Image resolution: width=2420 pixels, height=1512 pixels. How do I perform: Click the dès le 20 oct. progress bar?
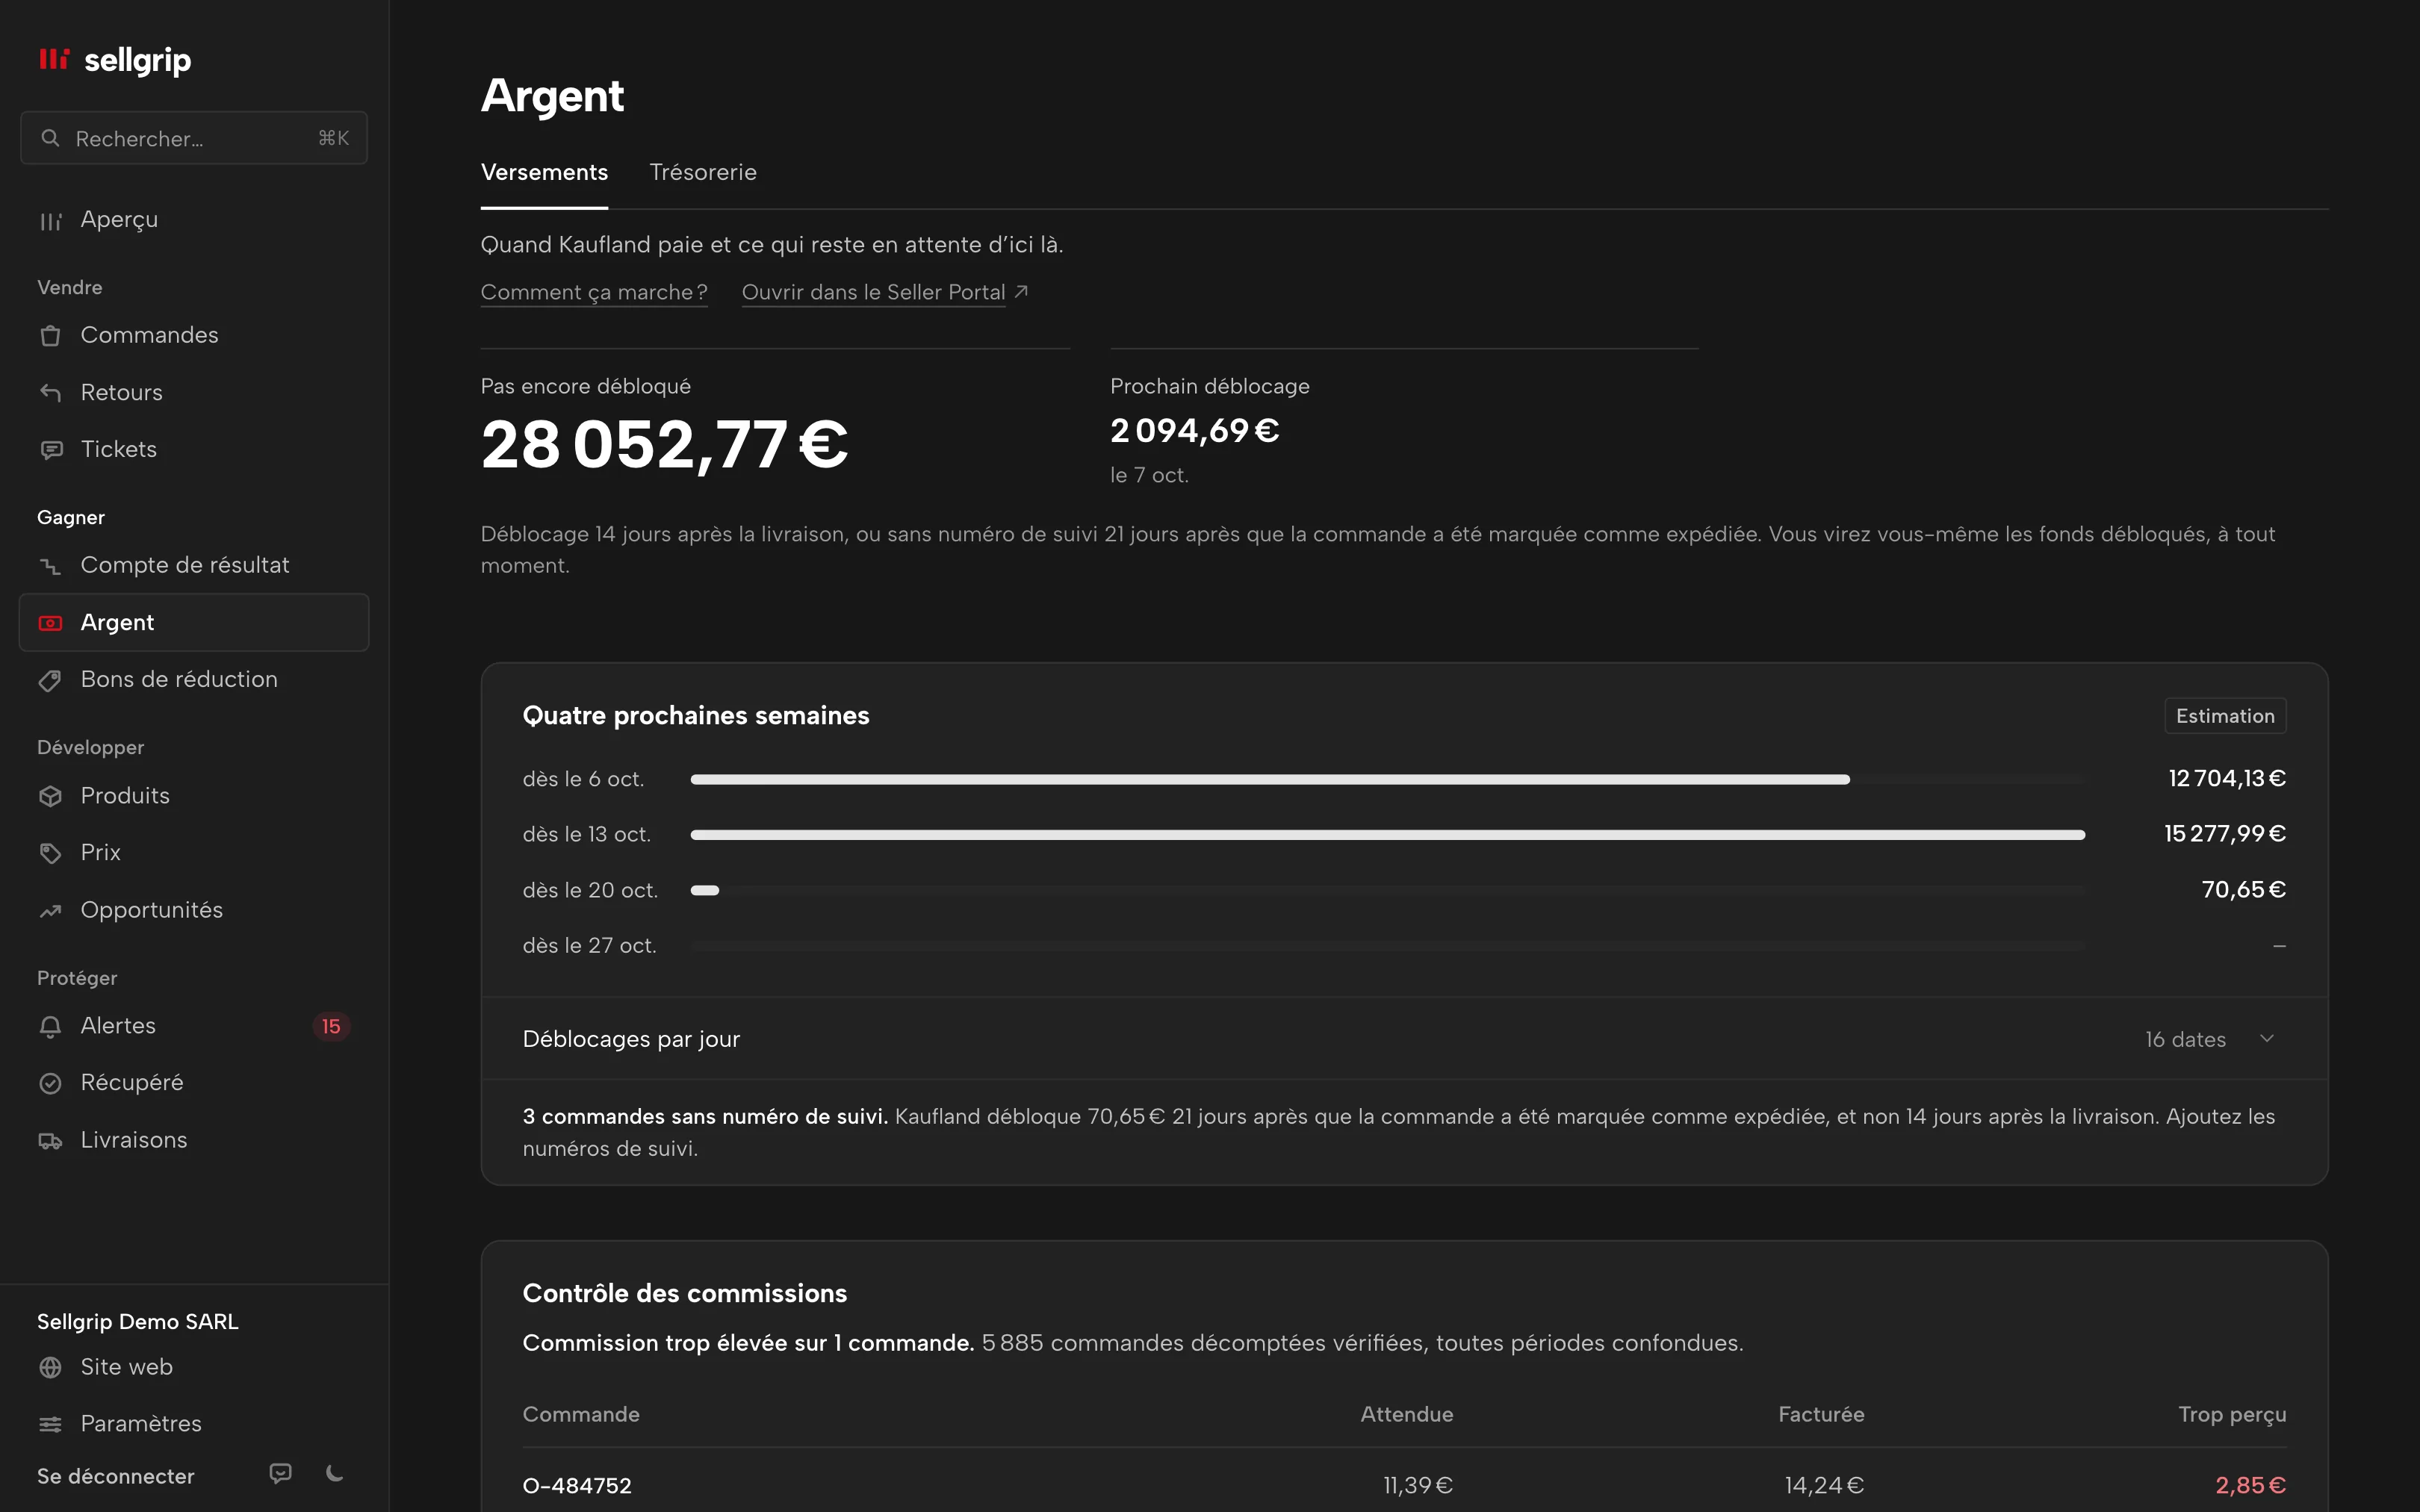(1388, 890)
